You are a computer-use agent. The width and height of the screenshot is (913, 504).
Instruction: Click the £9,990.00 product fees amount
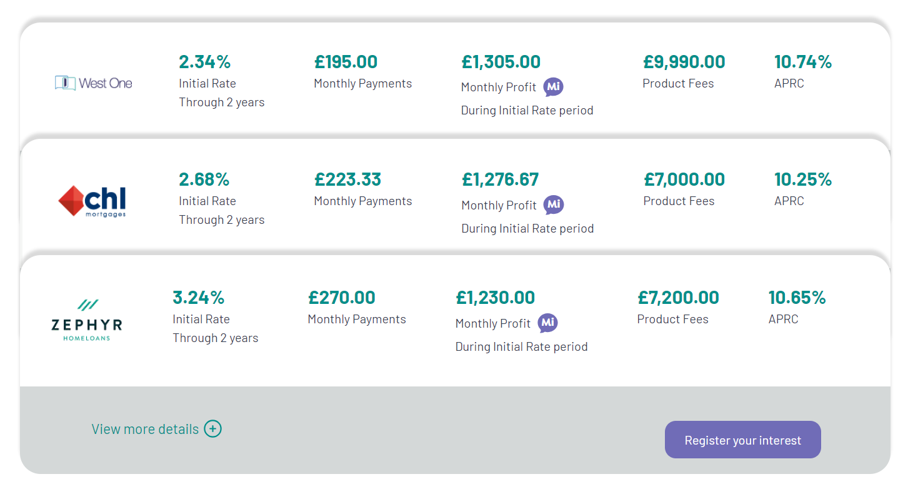684,62
